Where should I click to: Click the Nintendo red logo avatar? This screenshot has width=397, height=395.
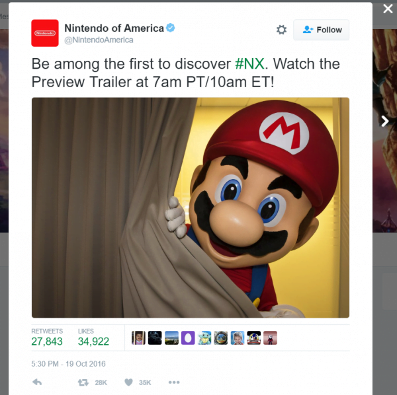click(x=45, y=33)
